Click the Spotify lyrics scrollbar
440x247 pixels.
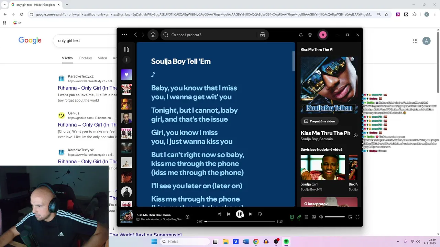(294, 61)
